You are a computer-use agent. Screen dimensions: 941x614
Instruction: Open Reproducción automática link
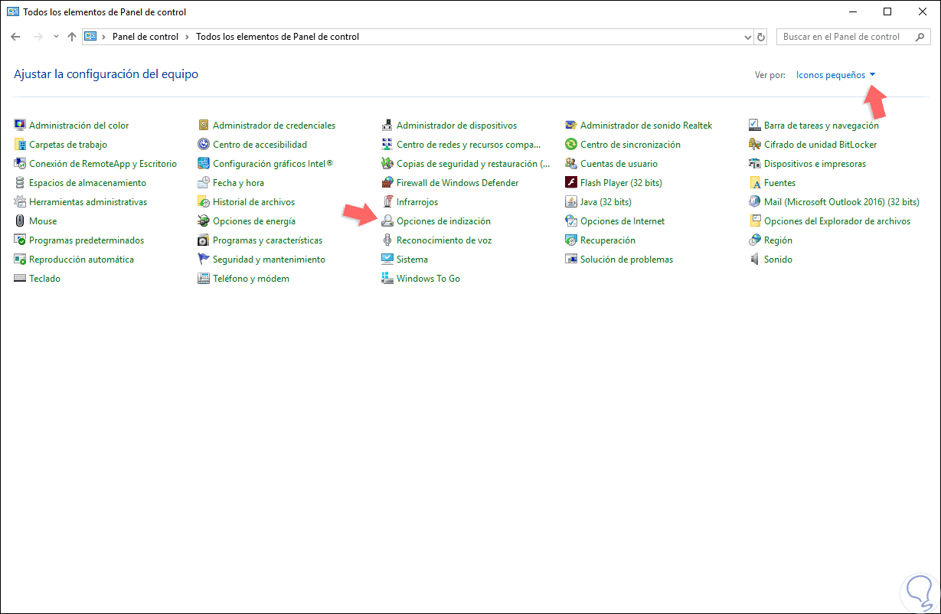point(81,260)
